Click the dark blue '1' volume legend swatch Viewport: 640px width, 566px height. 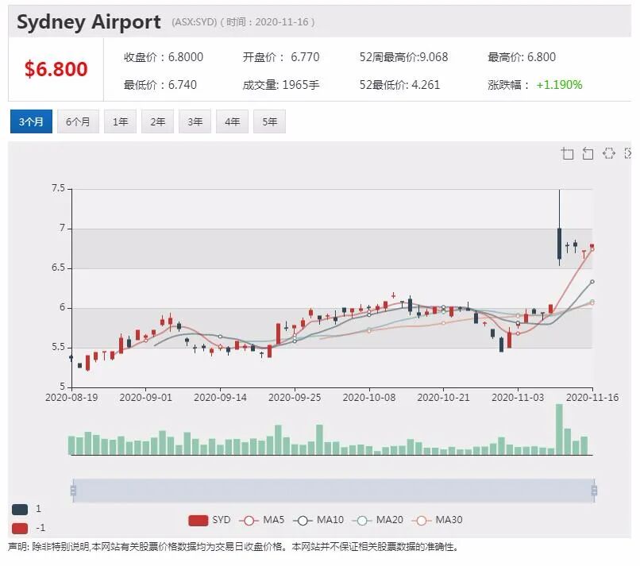click(20, 510)
